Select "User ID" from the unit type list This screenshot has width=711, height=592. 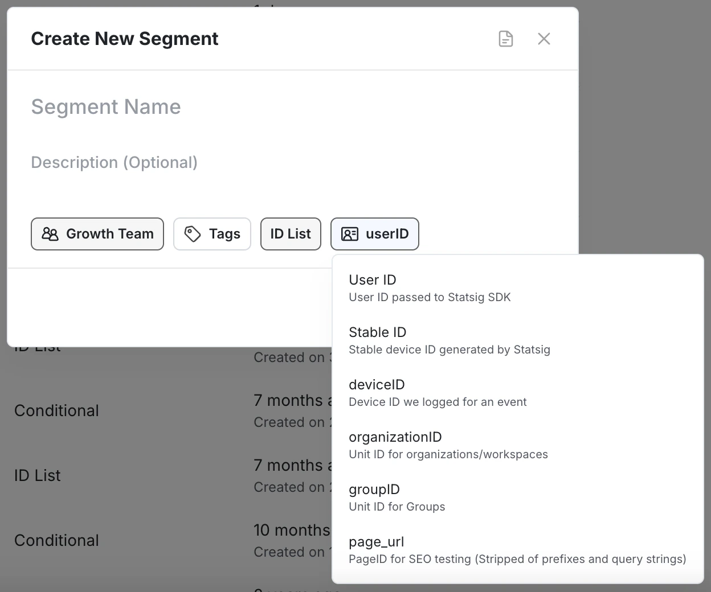pos(430,287)
